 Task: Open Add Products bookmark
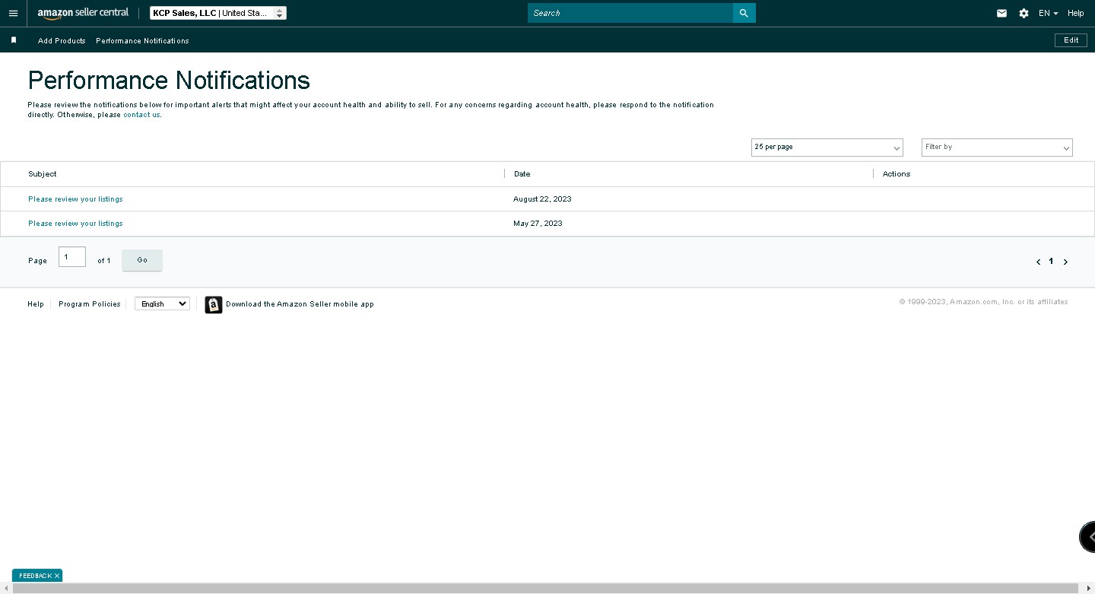(62, 40)
